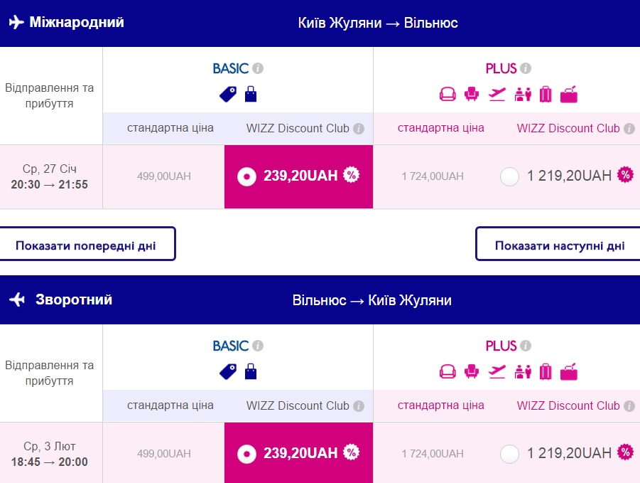This screenshot has height=483, width=640.
Task: Click the airplane takeoff icon under outbound PLUS
Action: tap(497, 94)
